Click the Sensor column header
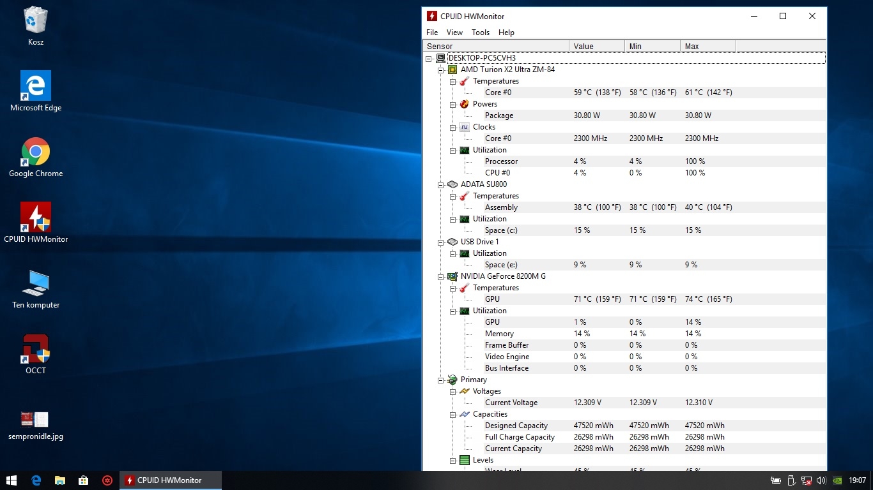This screenshot has height=490, width=873. [496, 46]
